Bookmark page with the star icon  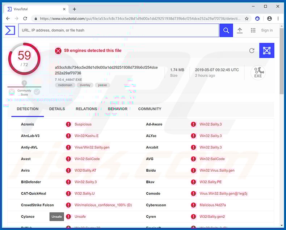[x=247, y=18]
